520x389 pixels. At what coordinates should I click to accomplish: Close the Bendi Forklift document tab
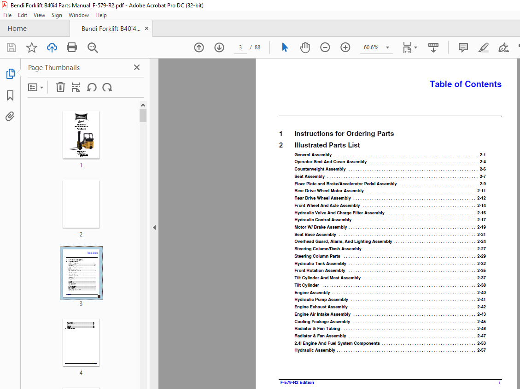point(146,29)
